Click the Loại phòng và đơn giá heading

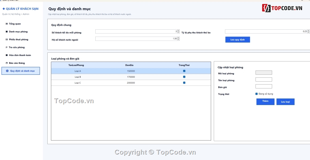[x=65, y=59]
